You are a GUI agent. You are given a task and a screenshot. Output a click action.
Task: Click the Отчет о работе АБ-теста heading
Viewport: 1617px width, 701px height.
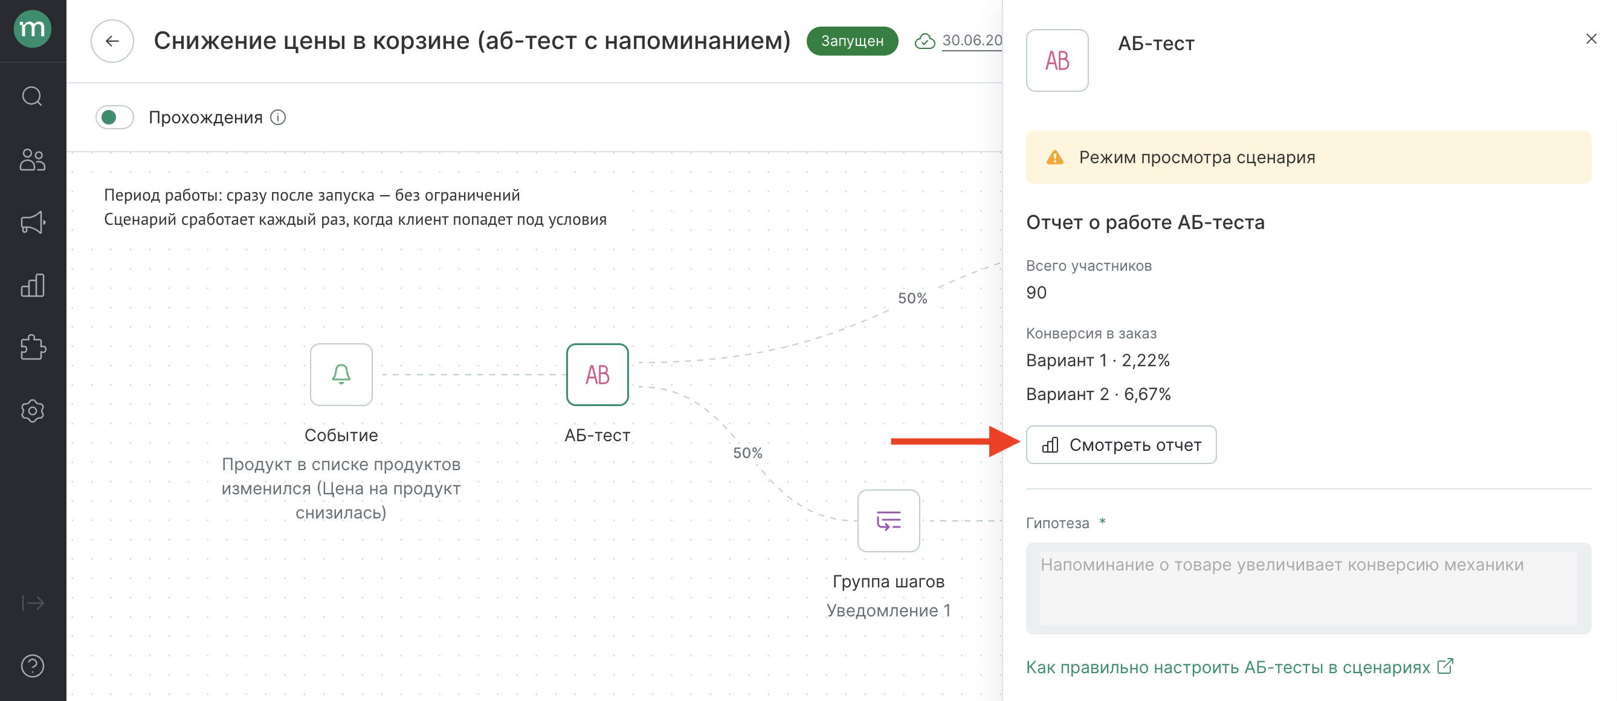click(1146, 222)
